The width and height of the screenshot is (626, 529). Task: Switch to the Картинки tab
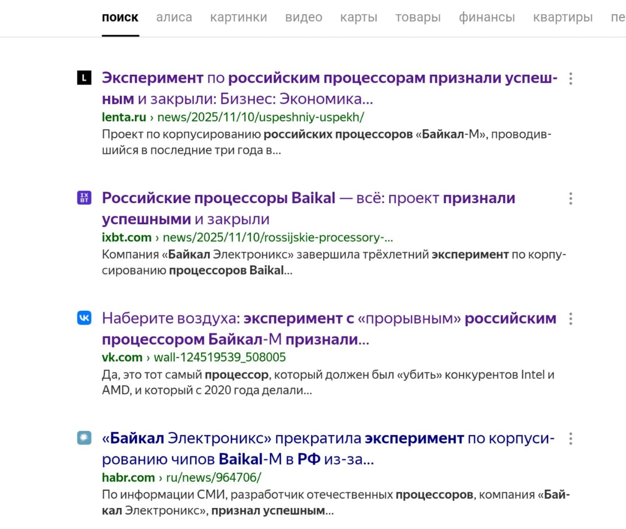pos(239,18)
